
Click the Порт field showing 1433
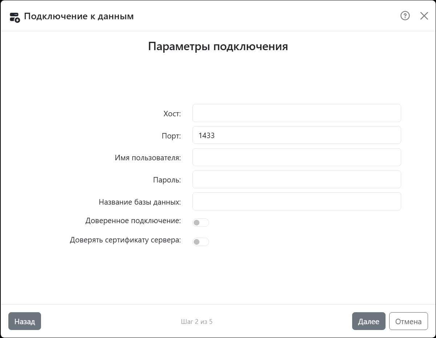pos(297,135)
